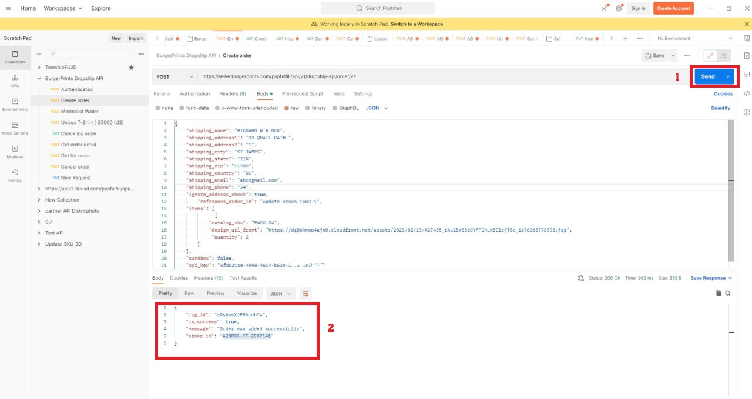Screen dimensions: 752x399
Task: Switch to the request Tests tab
Action: click(338, 94)
